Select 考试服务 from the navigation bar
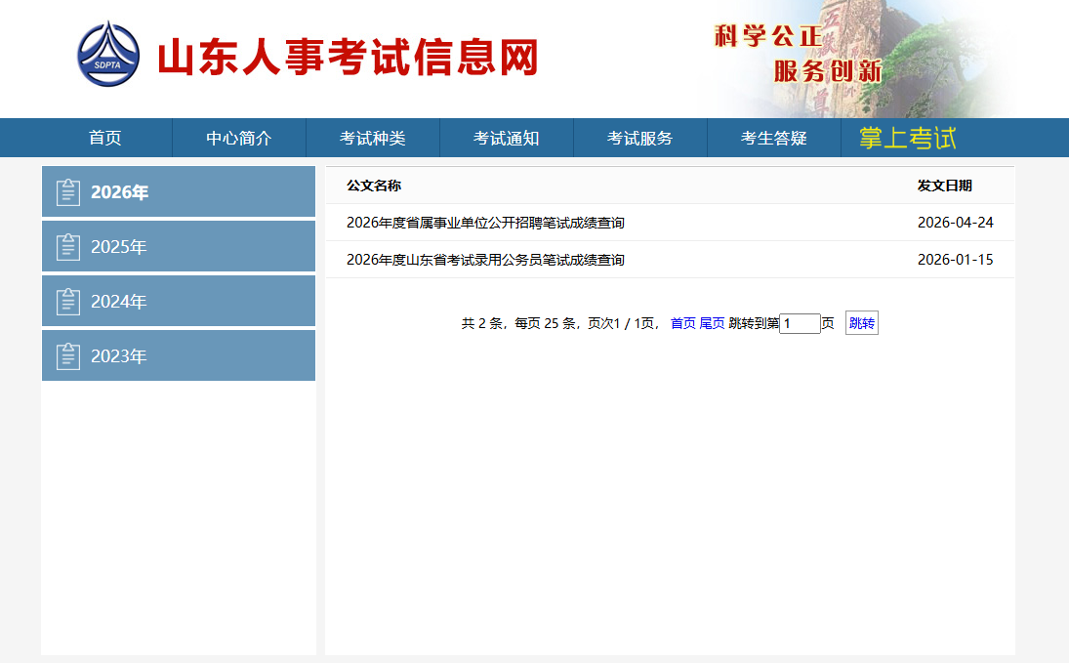Screen dimensions: 1069x663 (640, 138)
